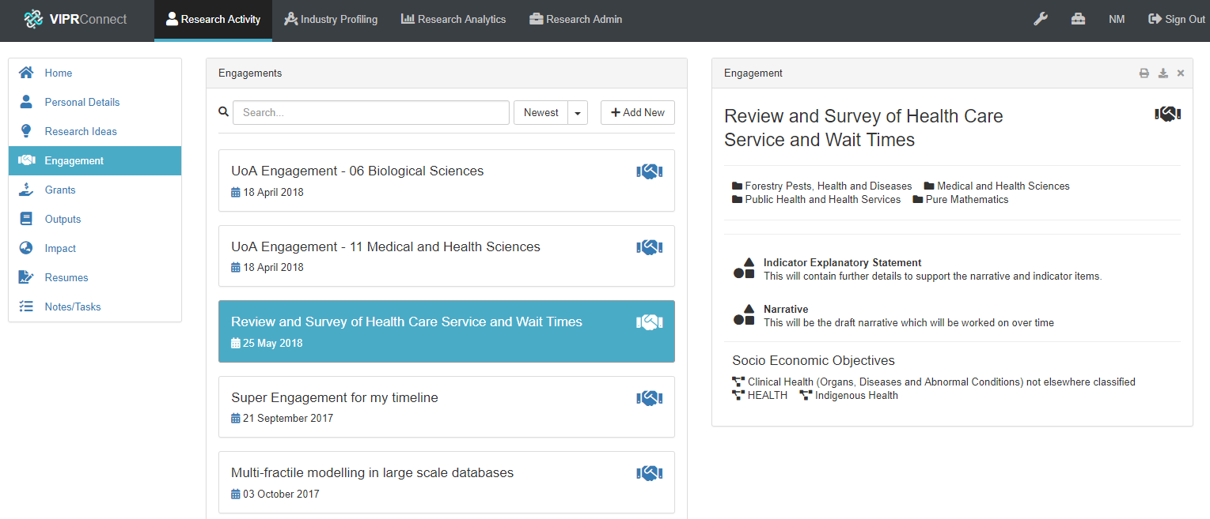
Task: Click Socio Economic Objectives heading
Action: point(814,361)
